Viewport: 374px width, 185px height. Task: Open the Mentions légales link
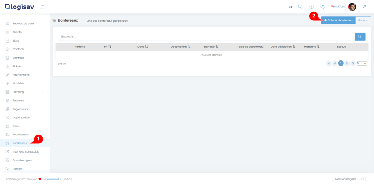pos(346,179)
